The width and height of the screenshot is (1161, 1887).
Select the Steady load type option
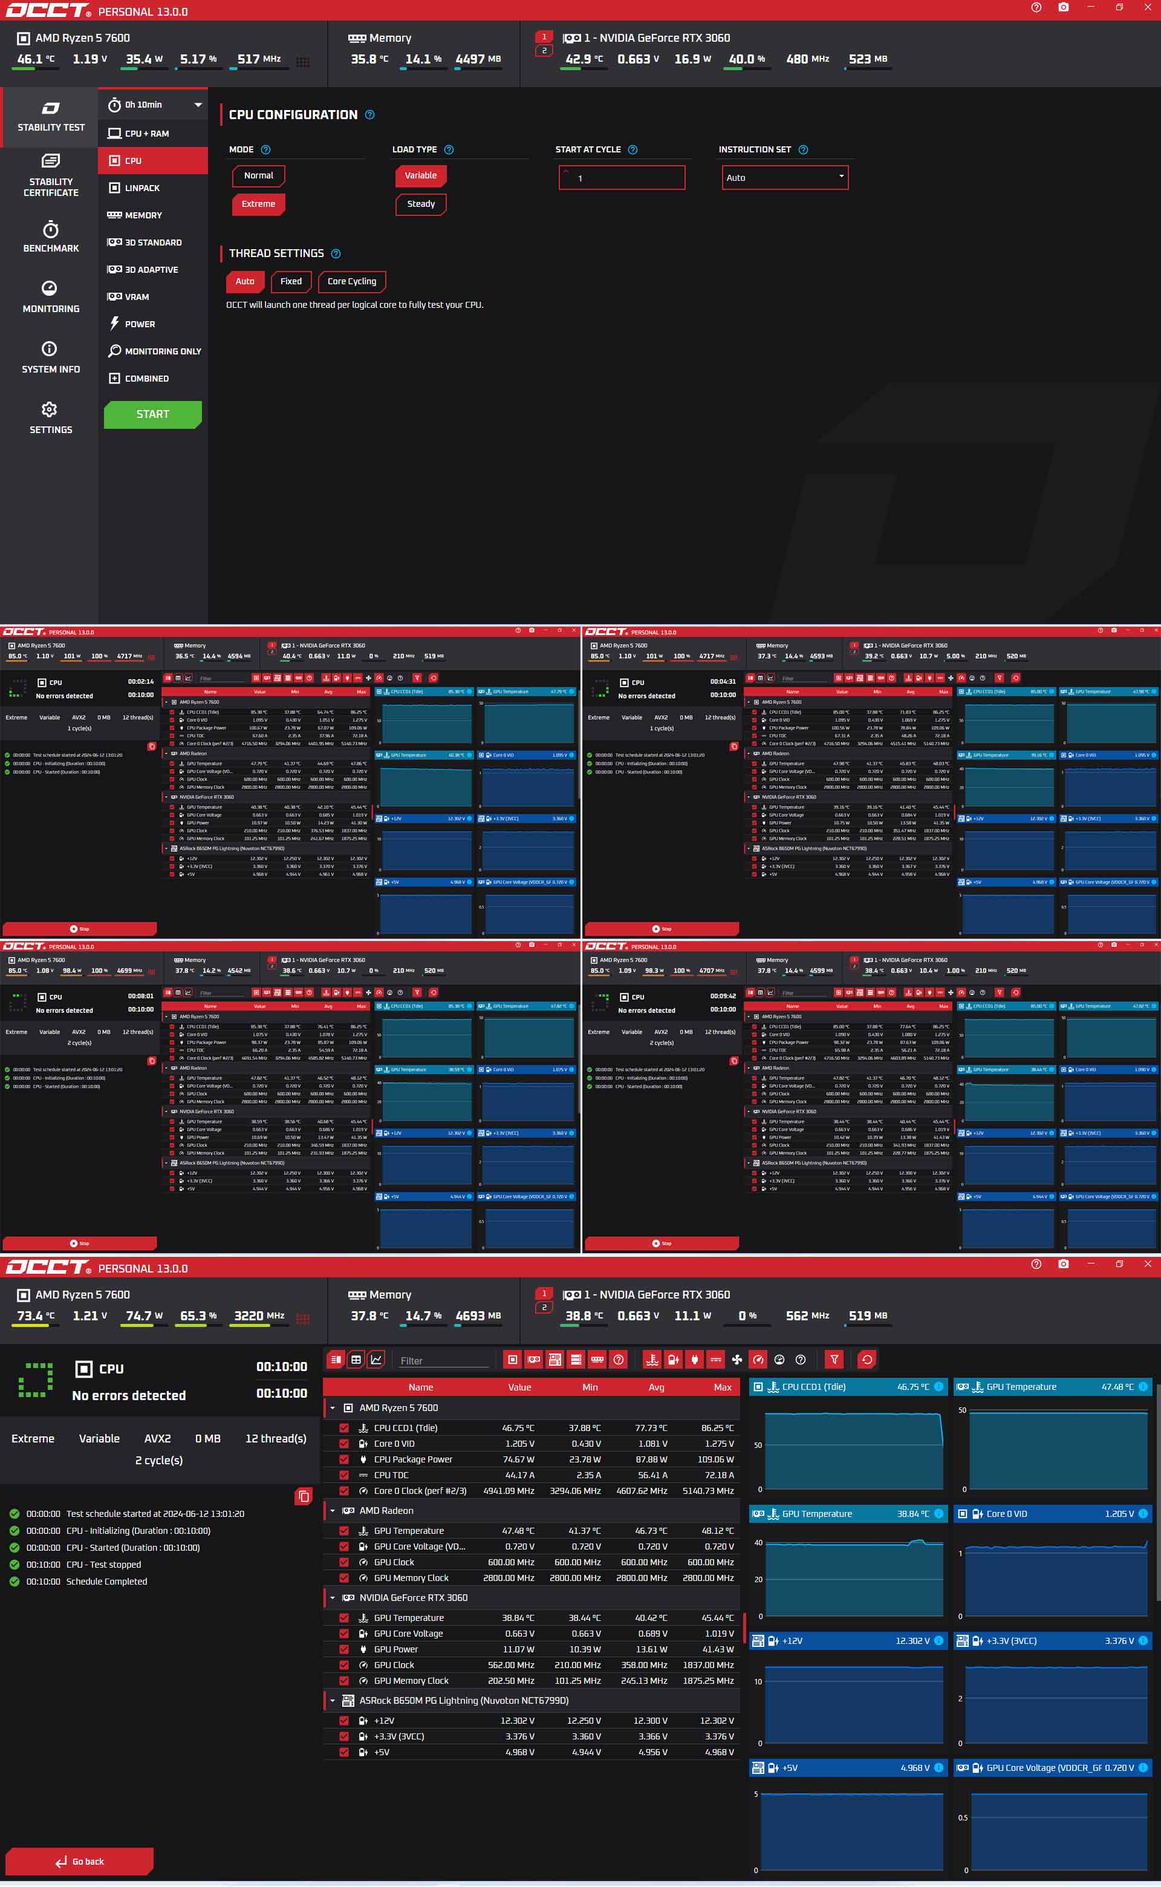[x=420, y=204]
